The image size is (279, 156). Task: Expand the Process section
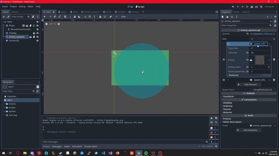click(227, 119)
